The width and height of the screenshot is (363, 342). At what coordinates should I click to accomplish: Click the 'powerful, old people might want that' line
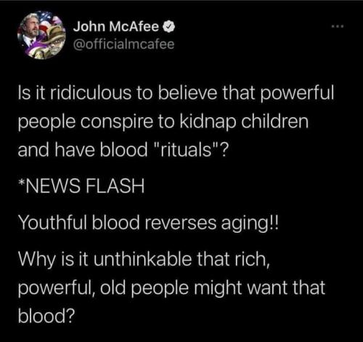pyautogui.click(x=171, y=288)
